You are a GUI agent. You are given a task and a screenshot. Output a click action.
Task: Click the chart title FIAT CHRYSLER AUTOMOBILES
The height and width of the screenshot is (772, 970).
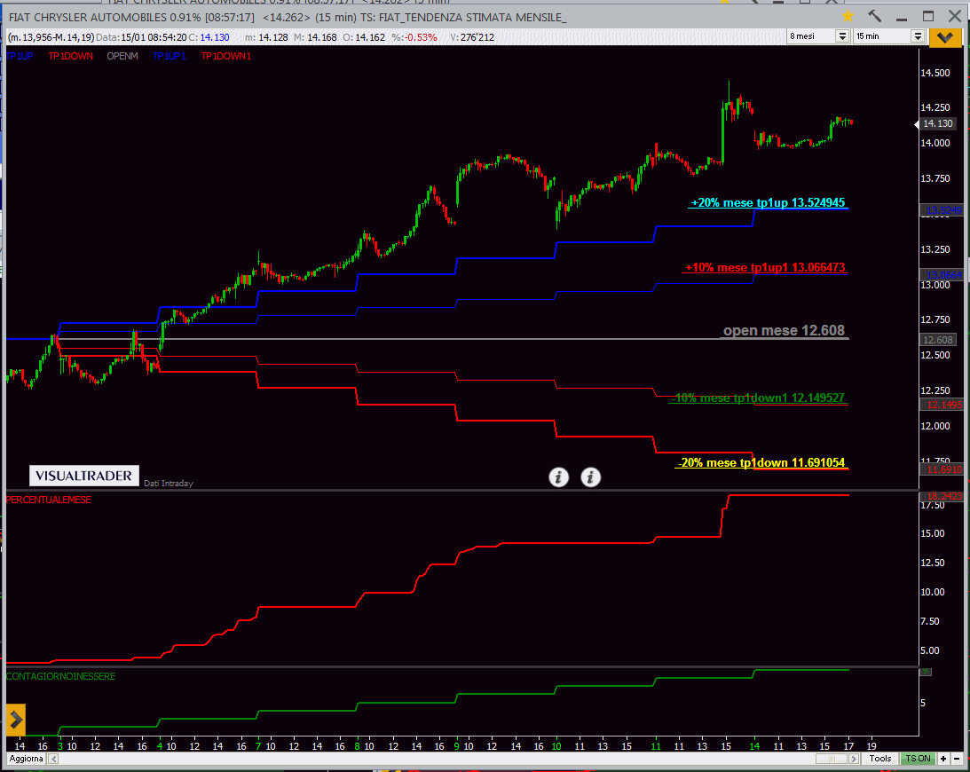click(88, 18)
